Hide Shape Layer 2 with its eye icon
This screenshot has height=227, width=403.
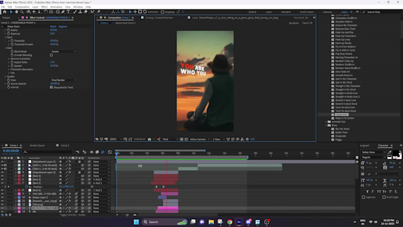[2, 197]
